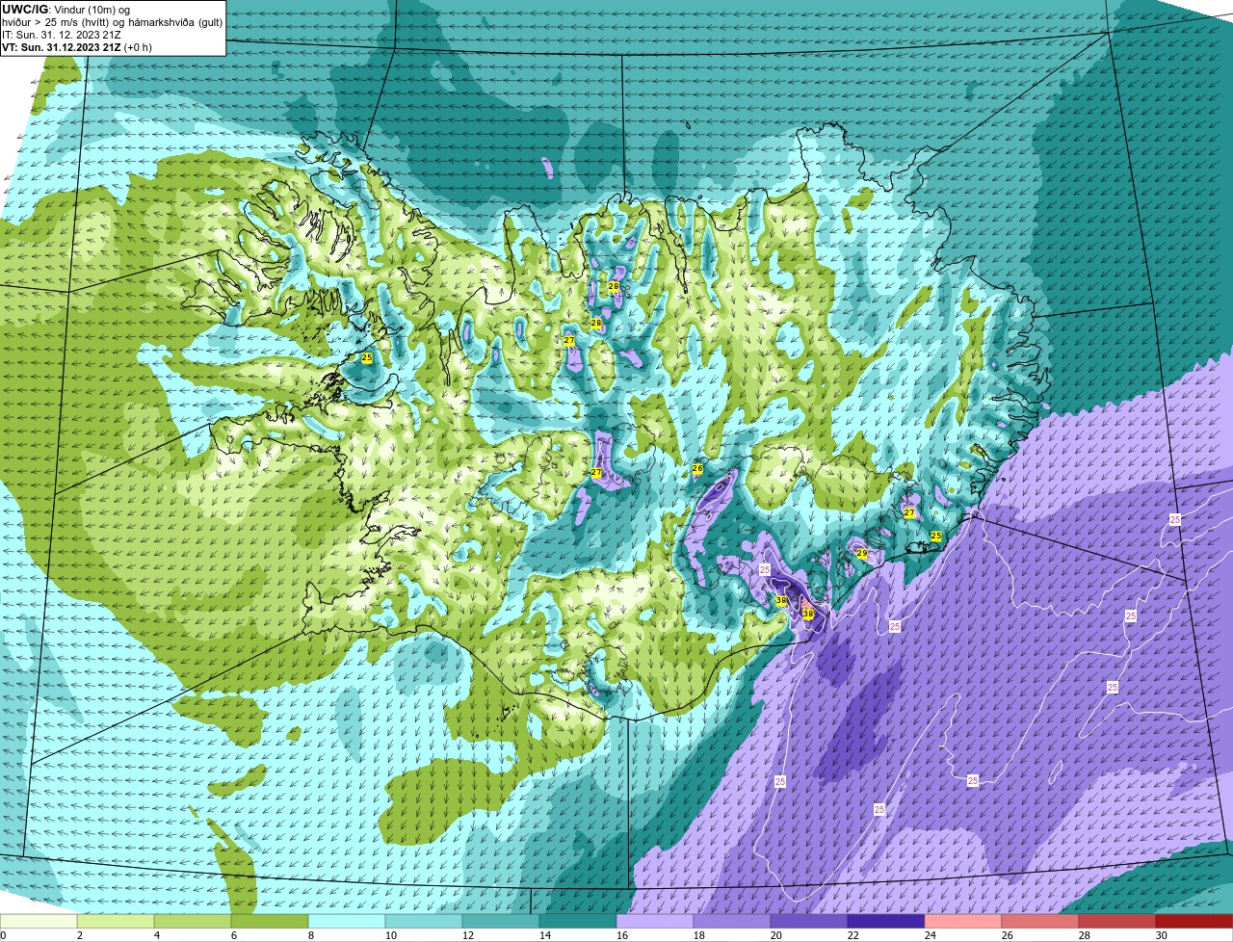The height and width of the screenshot is (942, 1233).
Task: Click the pale yellow 0–2 m/s legend swatch
Action: coord(39,922)
